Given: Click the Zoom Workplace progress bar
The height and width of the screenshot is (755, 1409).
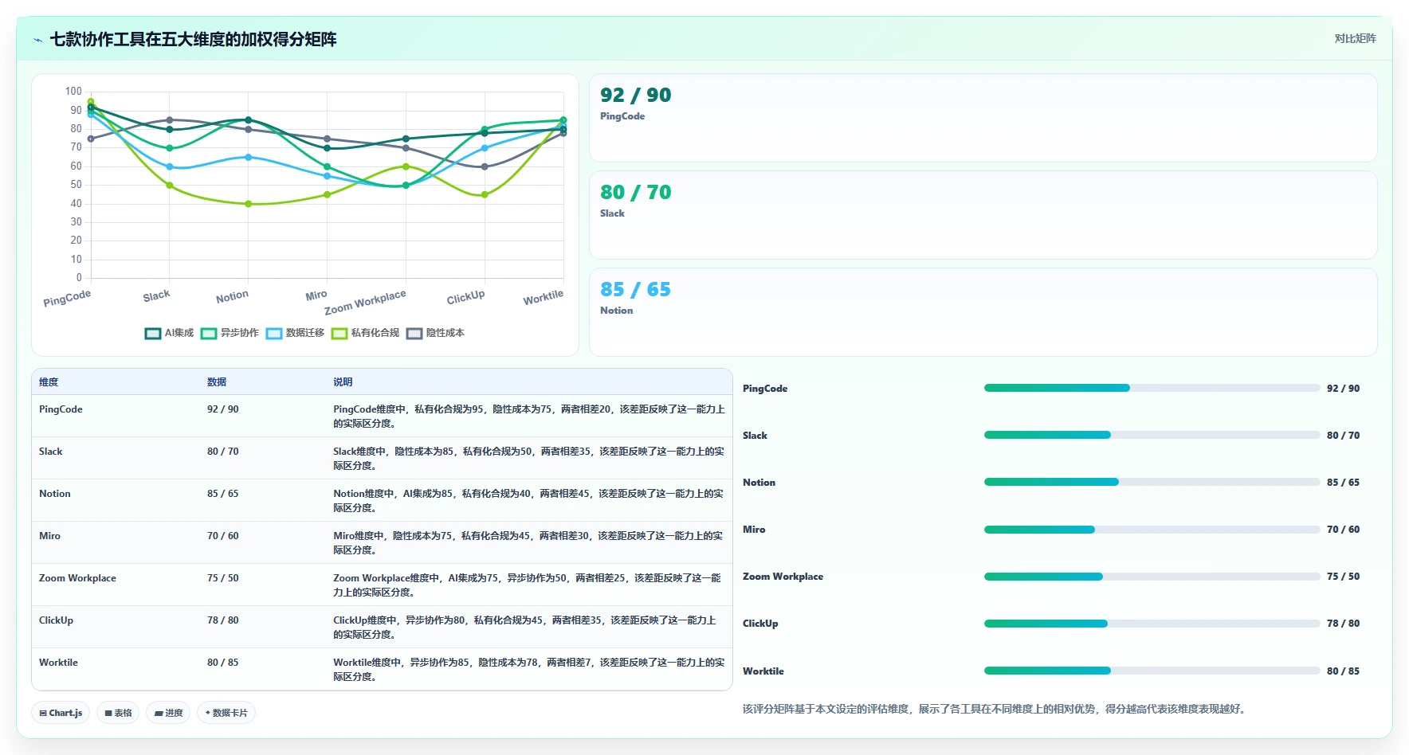Looking at the screenshot, I should tap(1152, 577).
